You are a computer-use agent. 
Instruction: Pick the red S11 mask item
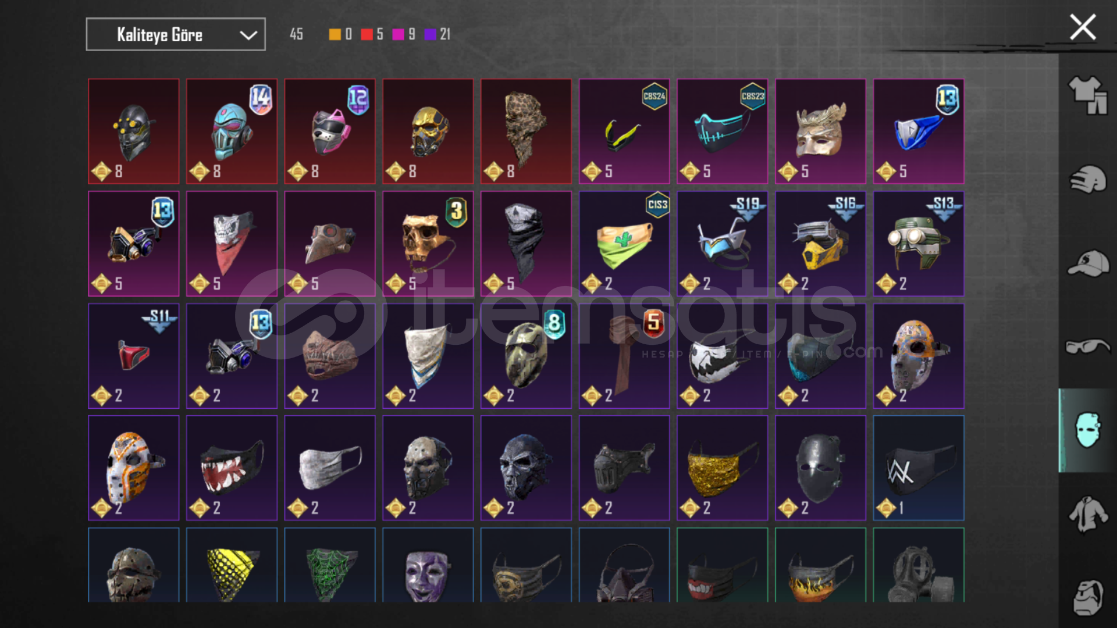click(134, 356)
